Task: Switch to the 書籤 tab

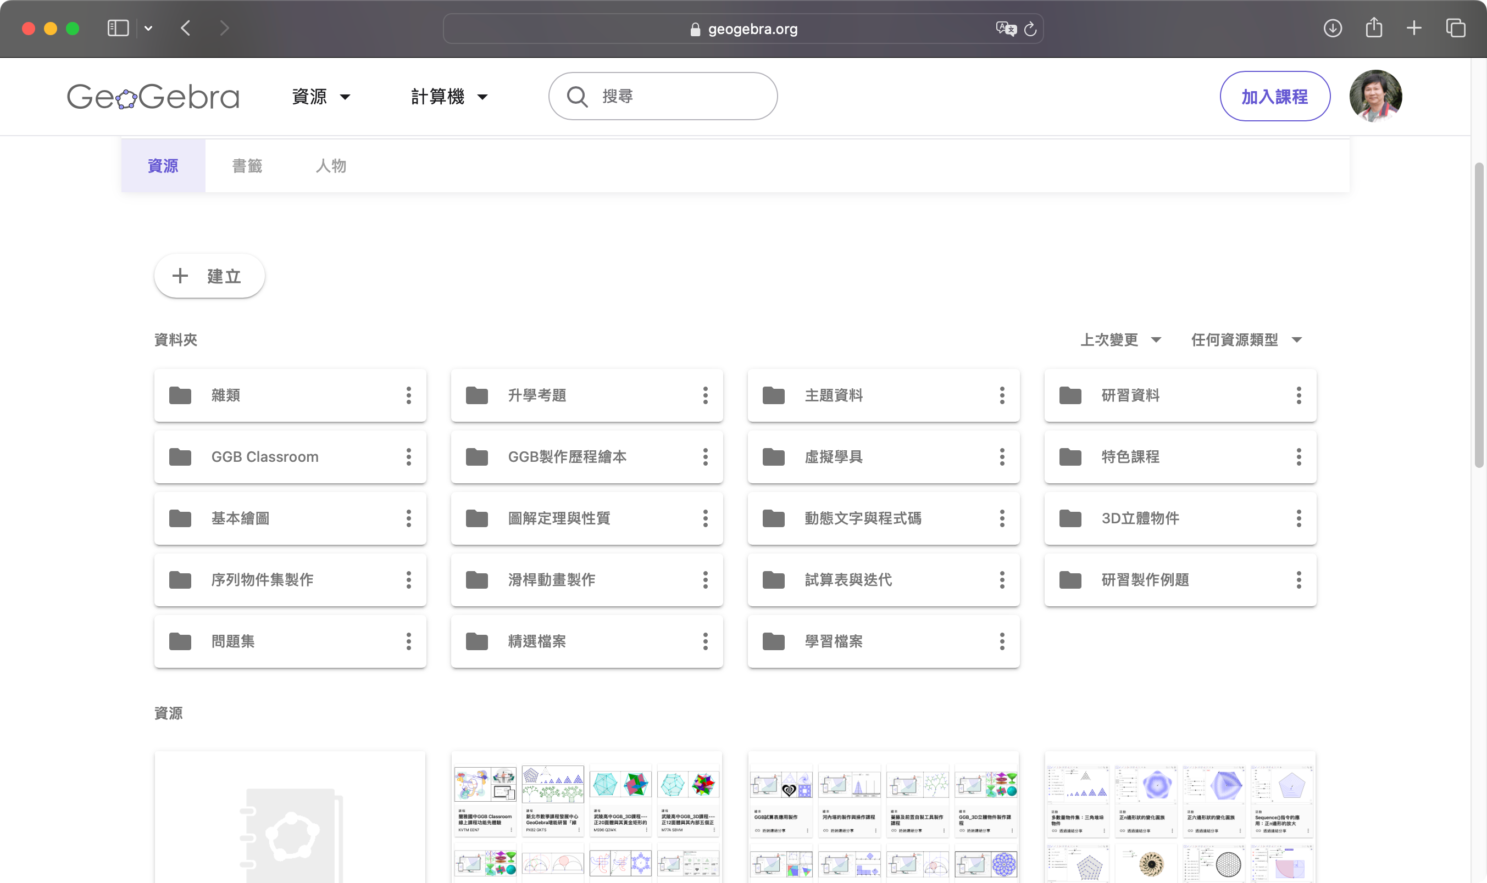Action: click(247, 165)
